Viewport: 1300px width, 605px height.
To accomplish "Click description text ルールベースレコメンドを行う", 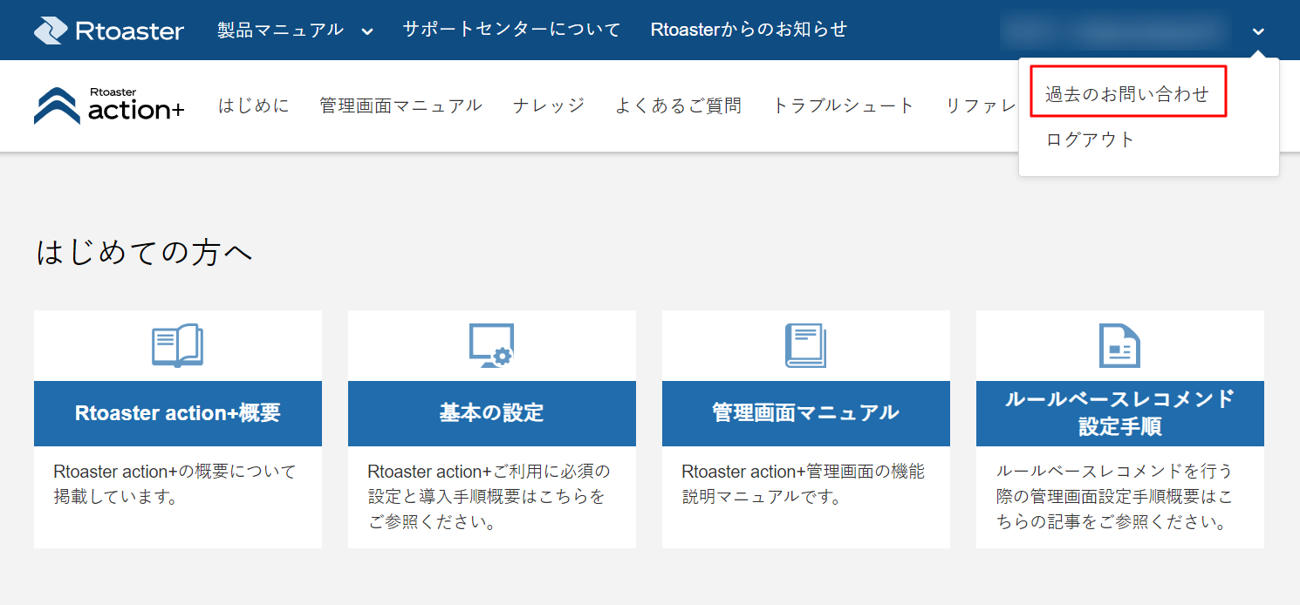I will [1114, 472].
